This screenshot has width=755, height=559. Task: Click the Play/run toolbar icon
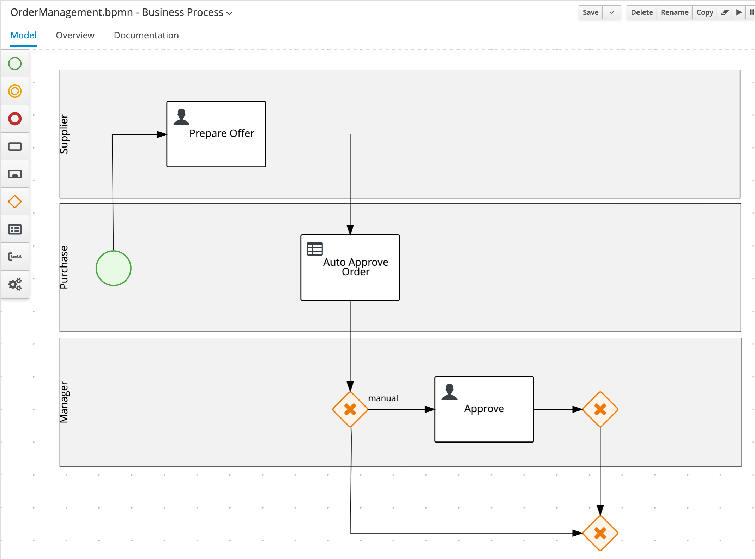739,12
